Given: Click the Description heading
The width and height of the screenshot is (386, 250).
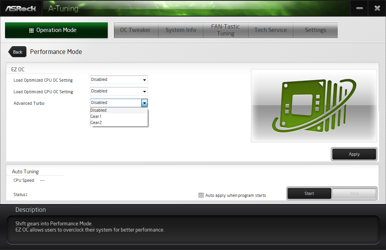Looking at the screenshot, I should click(x=30, y=210).
